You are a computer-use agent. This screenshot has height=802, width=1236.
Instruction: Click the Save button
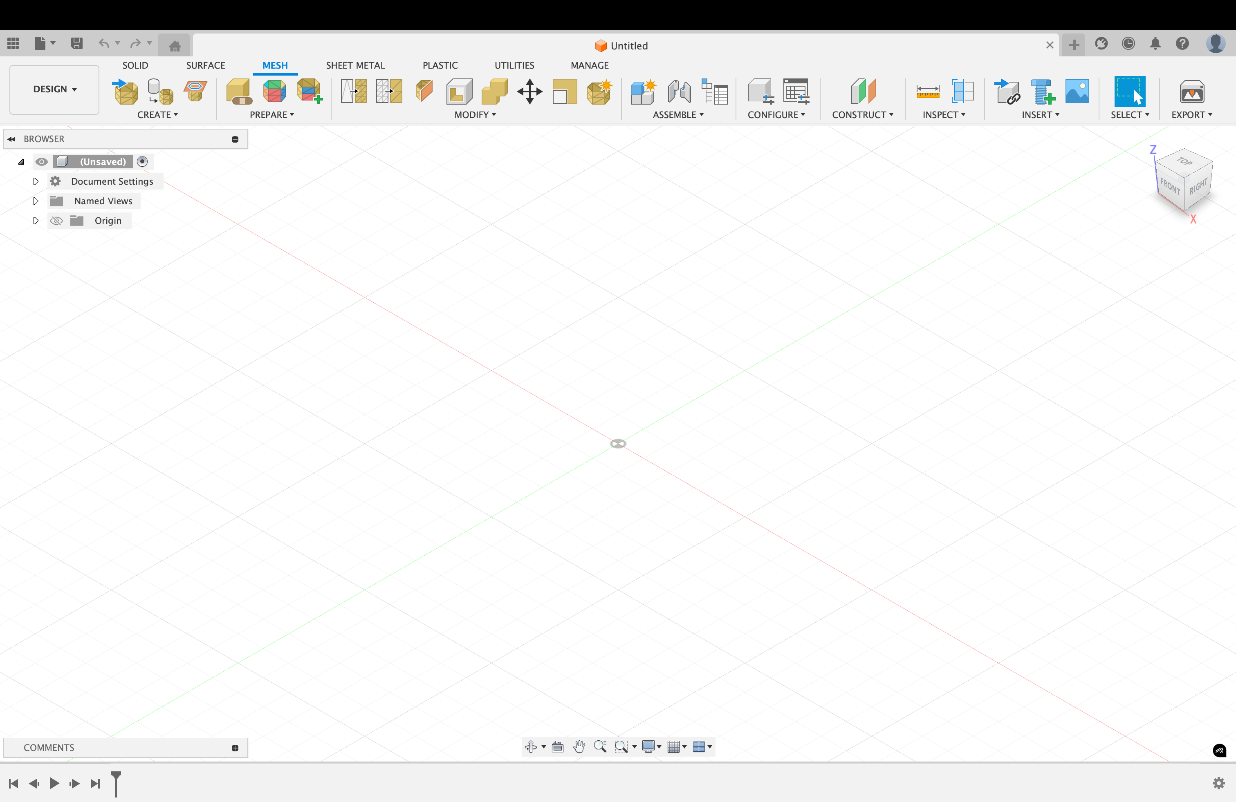[77, 44]
